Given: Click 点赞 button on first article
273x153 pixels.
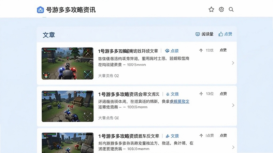Looking at the screenshot, I should pyautogui.click(x=223, y=50).
